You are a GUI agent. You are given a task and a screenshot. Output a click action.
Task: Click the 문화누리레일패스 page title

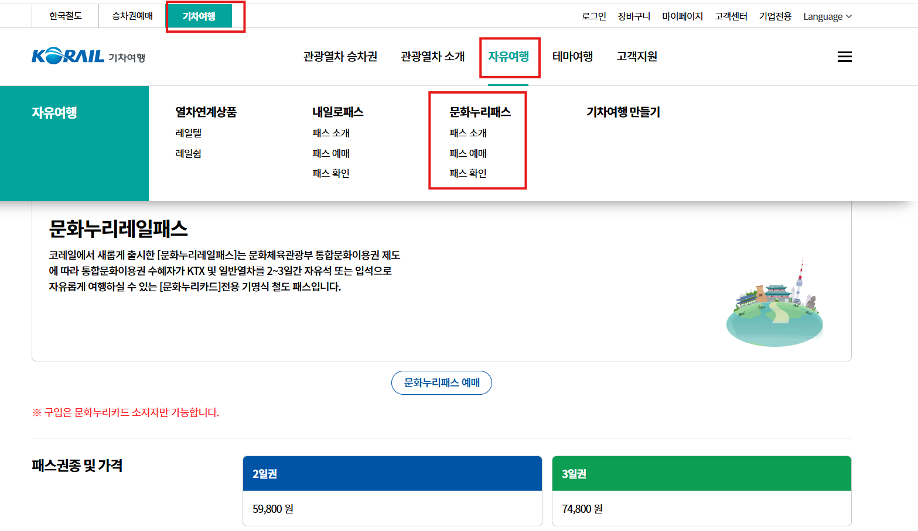point(118,229)
